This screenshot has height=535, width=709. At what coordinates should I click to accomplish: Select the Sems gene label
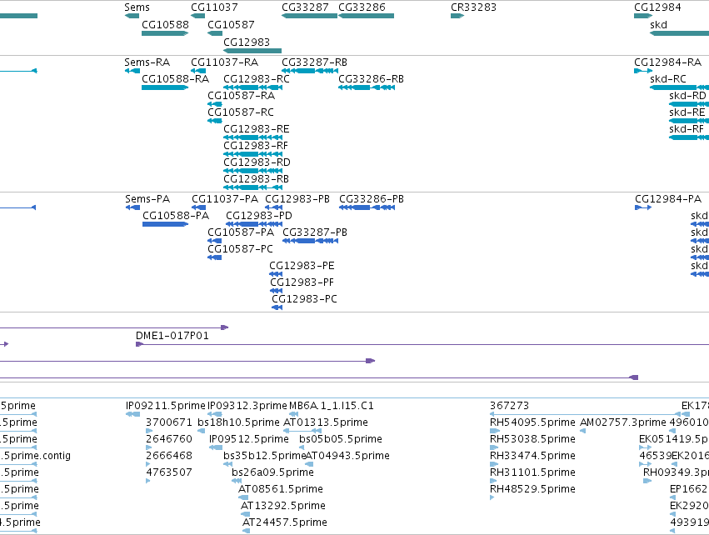pyautogui.click(x=137, y=7)
